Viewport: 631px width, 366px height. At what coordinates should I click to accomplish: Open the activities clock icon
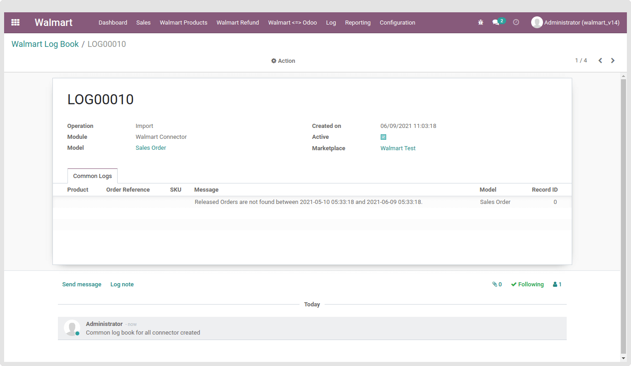click(516, 22)
